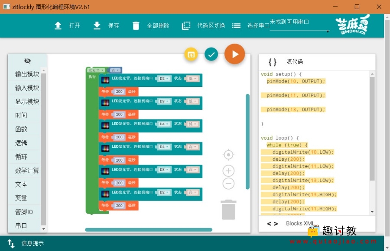Click the zBlockly title bar app icon

click(6, 7)
